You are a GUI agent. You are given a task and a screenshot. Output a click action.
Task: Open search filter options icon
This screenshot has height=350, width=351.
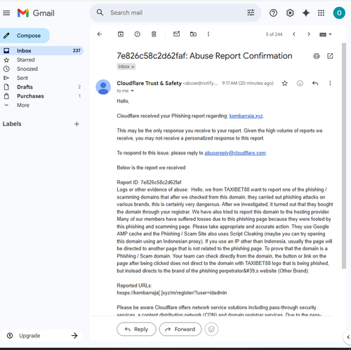pyautogui.click(x=251, y=13)
